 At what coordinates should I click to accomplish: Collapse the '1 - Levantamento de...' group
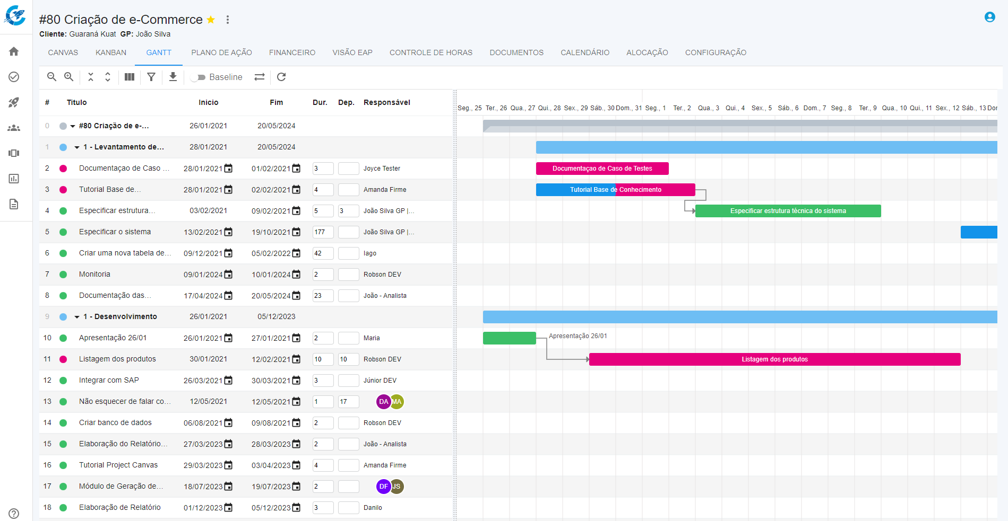pyautogui.click(x=77, y=147)
